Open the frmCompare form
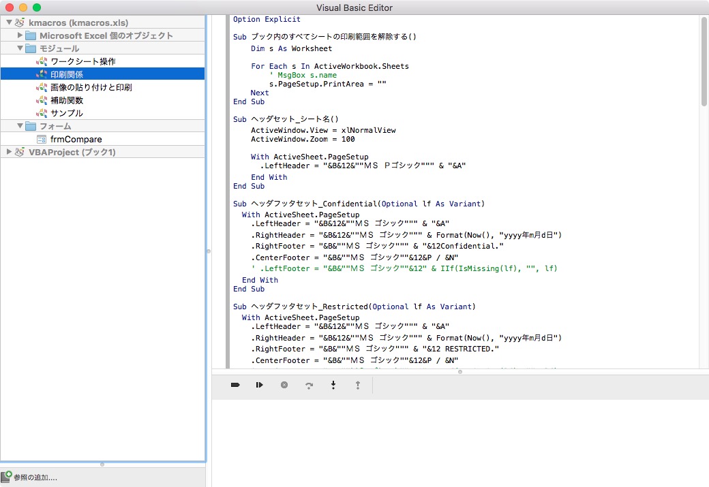Viewport: 709px width, 487px height. (x=103, y=139)
